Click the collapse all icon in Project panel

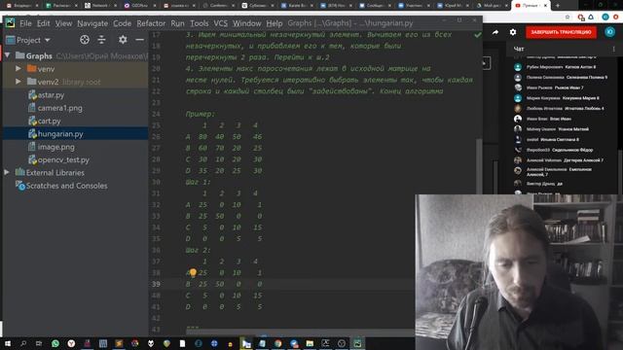pyautogui.click(x=101, y=40)
